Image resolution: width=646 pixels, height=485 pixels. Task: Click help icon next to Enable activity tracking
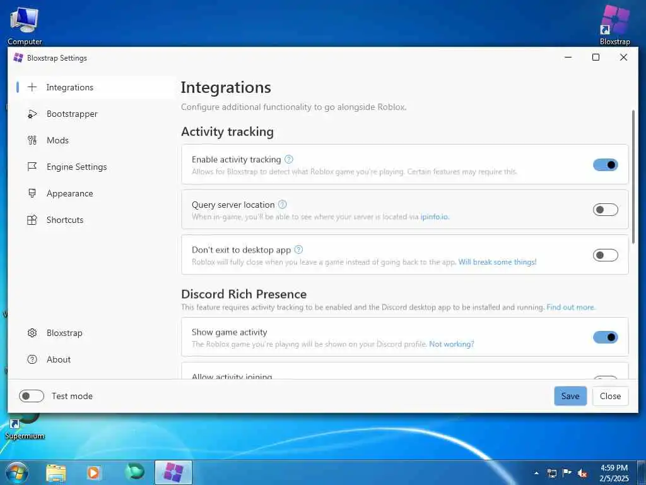tap(289, 159)
